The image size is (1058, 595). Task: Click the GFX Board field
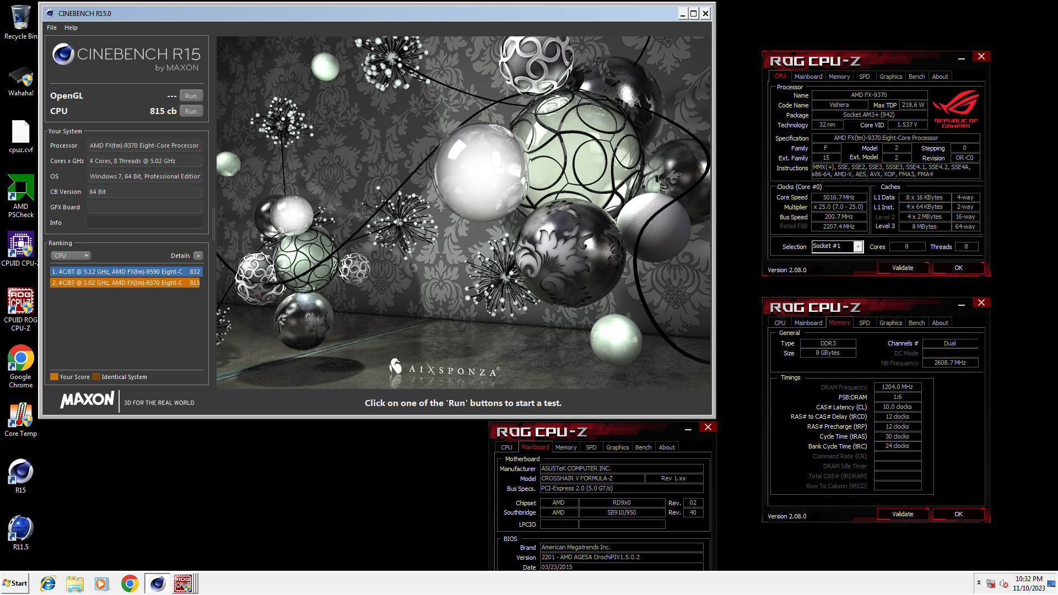coord(145,207)
